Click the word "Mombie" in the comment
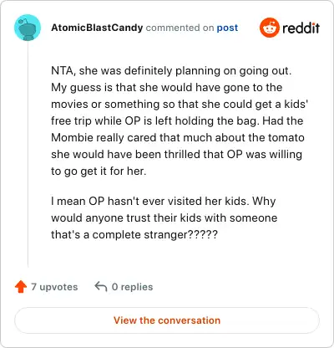The height and width of the screenshot is (348, 334). (x=72, y=137)
